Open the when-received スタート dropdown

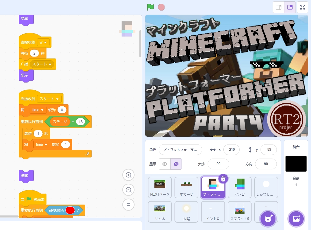click(49, 99)
